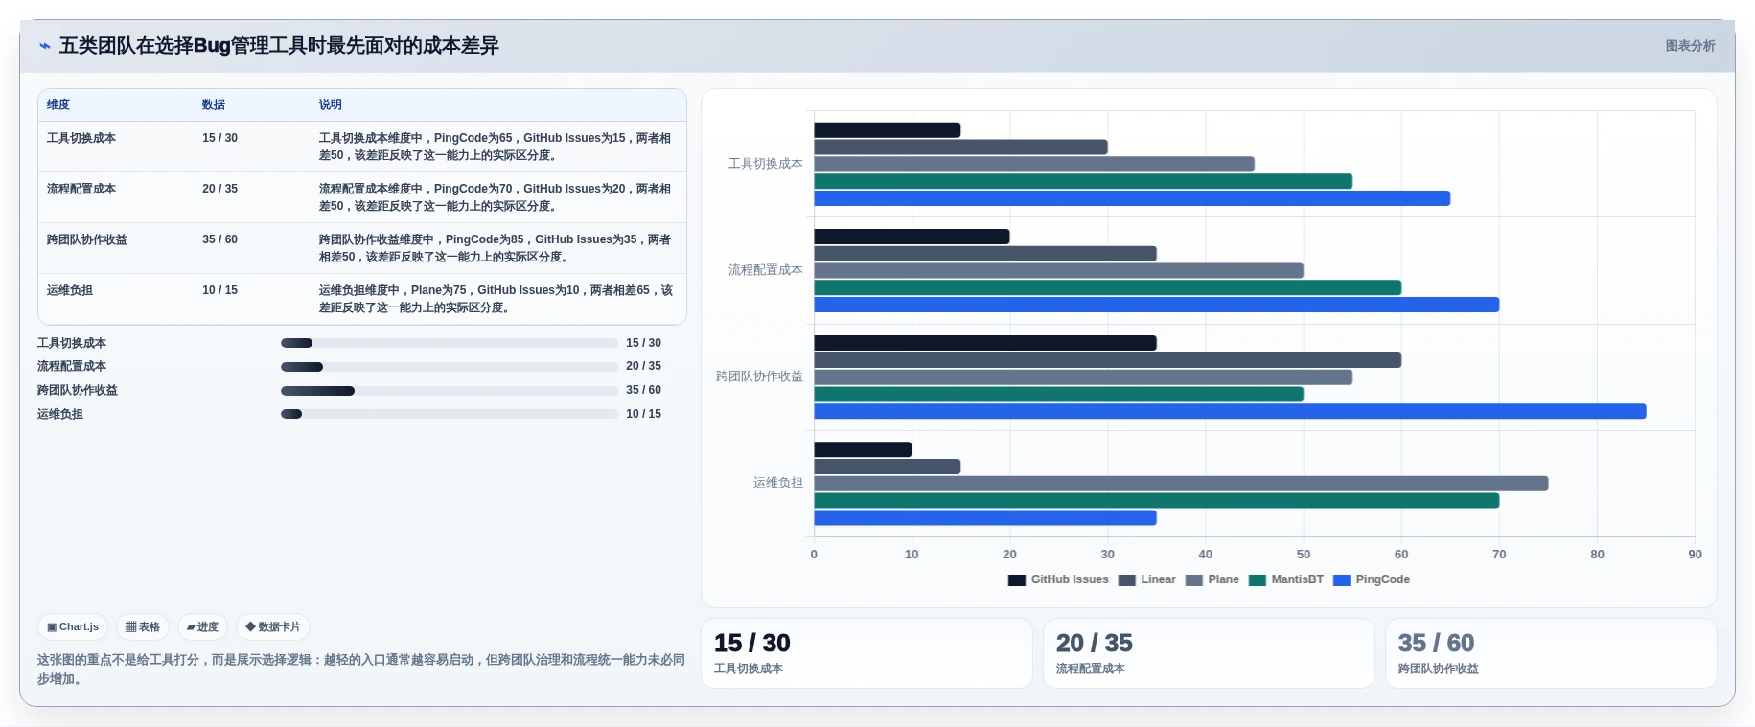
Task: Select the 进度 tag chip
Action: pyautogui.click(x=202, y=627)
